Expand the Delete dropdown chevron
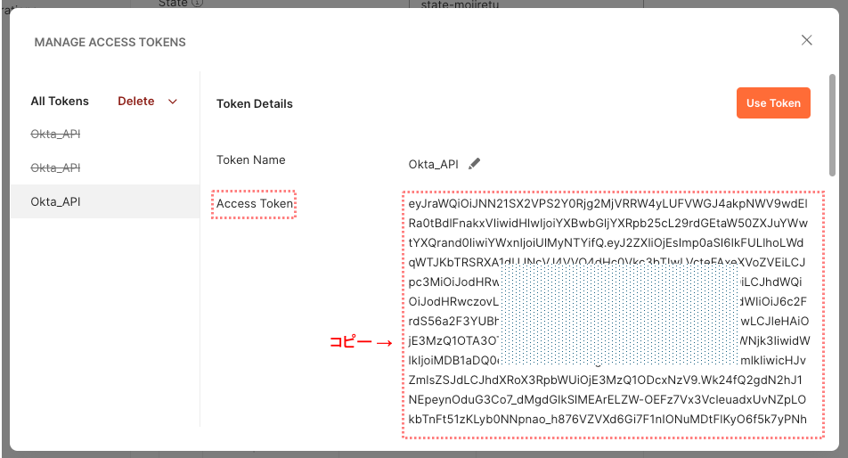The image size is (848, 458). 173,102
